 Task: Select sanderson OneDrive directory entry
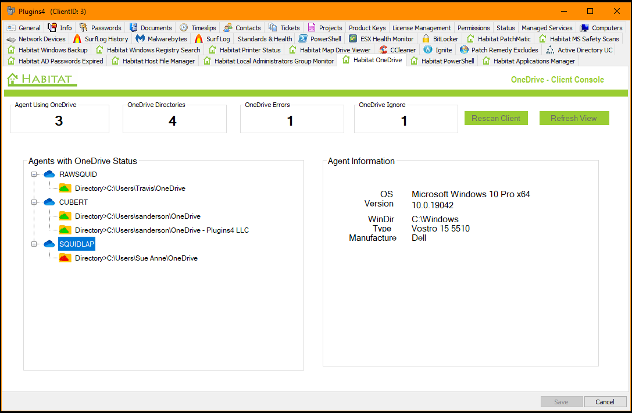tap(137, 216)
